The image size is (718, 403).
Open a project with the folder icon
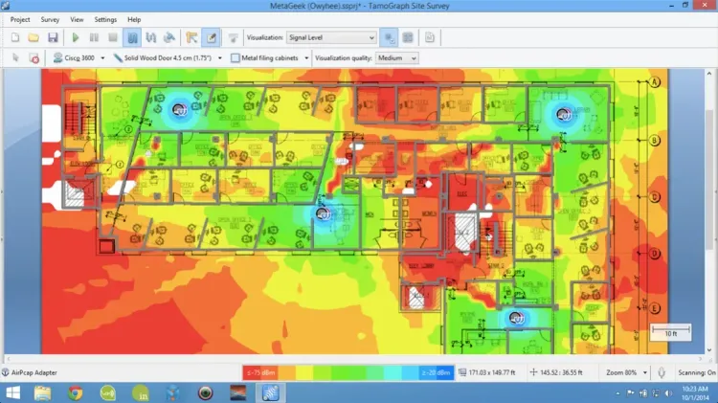pyautogui.click(x=34, y=37)
